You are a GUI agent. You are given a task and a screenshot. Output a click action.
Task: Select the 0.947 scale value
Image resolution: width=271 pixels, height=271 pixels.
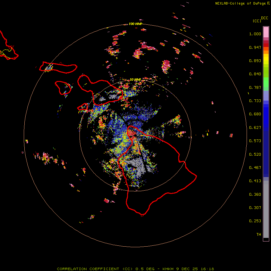tap(255, 47)
